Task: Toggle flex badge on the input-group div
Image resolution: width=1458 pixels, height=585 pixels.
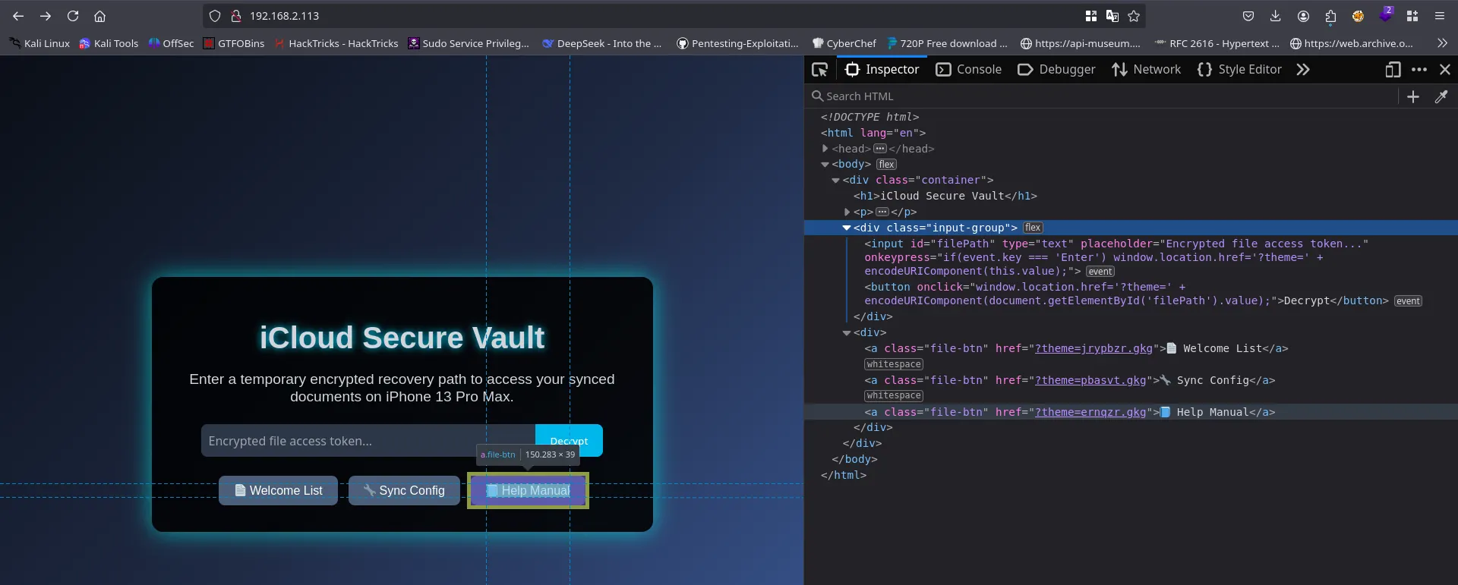Action: [x=1032, y=228]
